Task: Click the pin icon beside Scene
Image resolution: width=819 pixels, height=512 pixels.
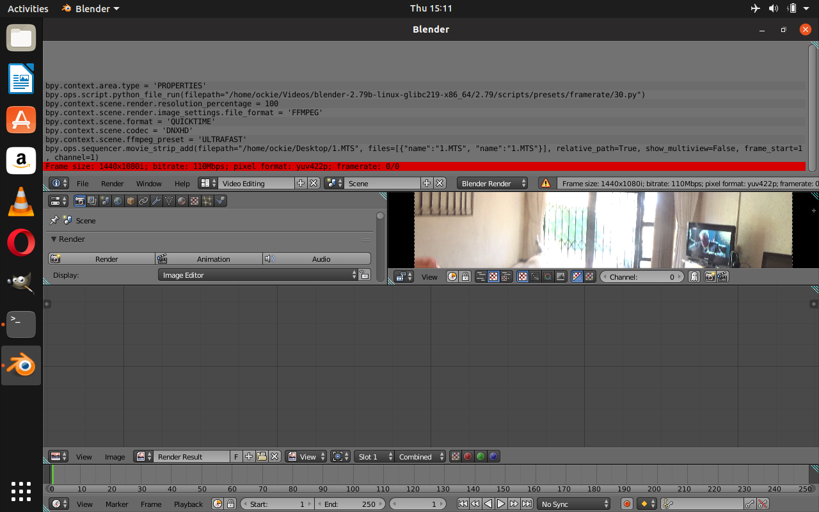Action: click(54, 220)
